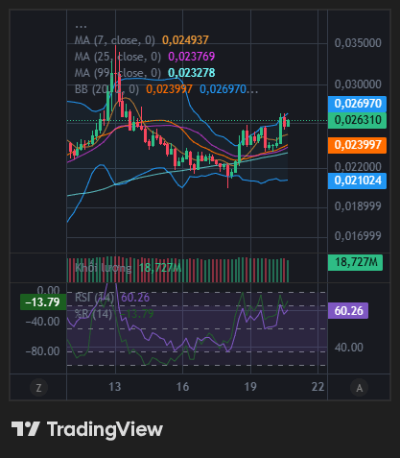Click the orange BB legend value 0,023997
This screenshot has height=458, width=400.
coord(169,89)
